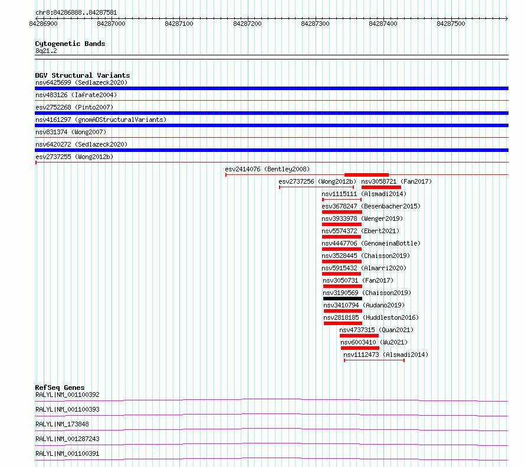Viewport: 525px width, 467px height.
Task: Open the nsv3058721 (Fan2017) variant
Action: tap(396, 181)
